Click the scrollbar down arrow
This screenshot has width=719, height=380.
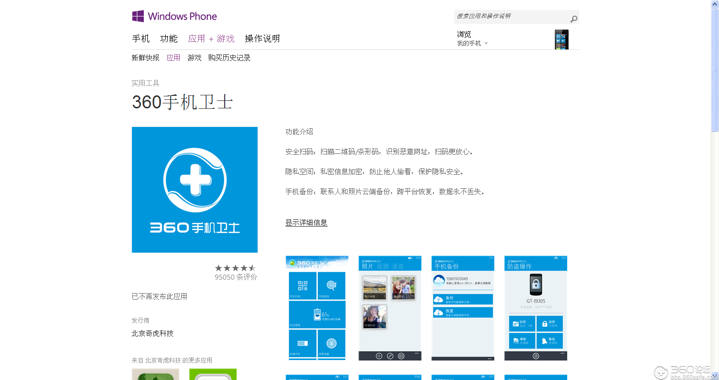pyautogui.click(x=715, y=376)
